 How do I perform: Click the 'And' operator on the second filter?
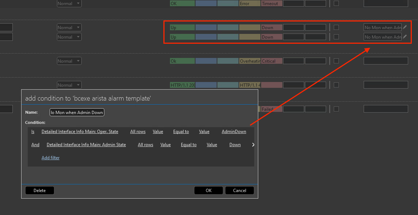pos(35,145)
